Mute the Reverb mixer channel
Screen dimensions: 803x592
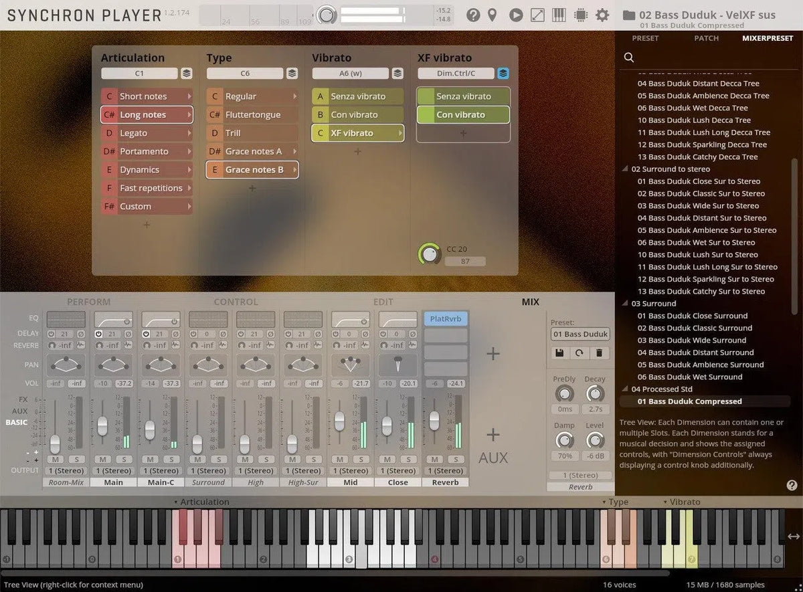(x=435, y=459)
